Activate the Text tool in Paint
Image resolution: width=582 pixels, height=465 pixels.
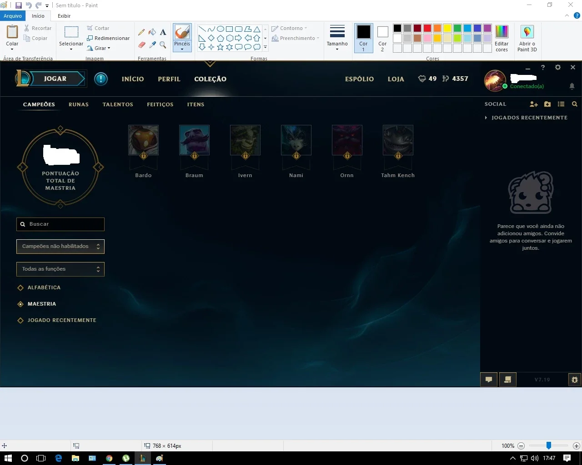coord(163,32)
